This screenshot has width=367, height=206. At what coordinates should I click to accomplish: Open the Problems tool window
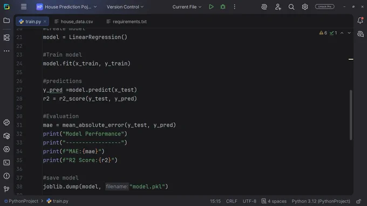click(6, 176)
